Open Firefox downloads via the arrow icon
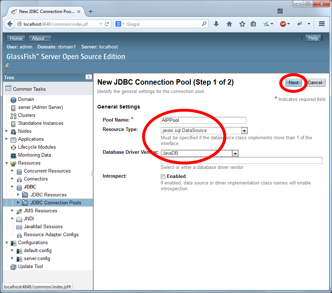This screenshot has height=293, width=332. click(x=216, y=24)
